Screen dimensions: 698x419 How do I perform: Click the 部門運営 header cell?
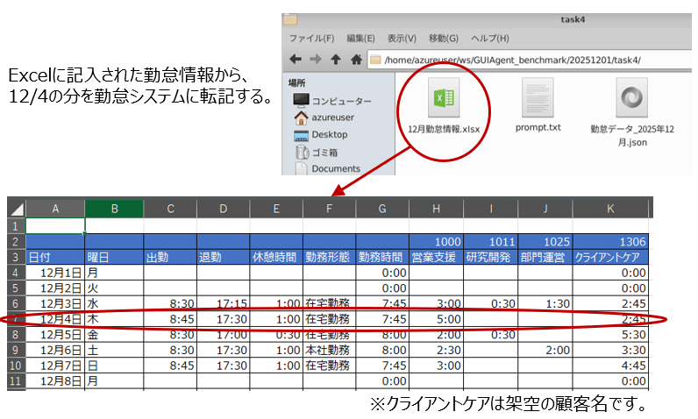545,257
